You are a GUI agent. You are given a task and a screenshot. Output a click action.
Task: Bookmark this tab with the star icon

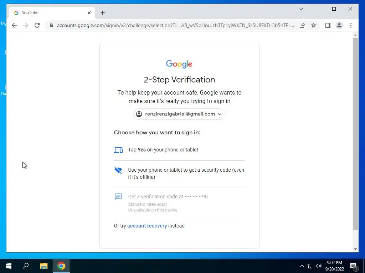314,25
